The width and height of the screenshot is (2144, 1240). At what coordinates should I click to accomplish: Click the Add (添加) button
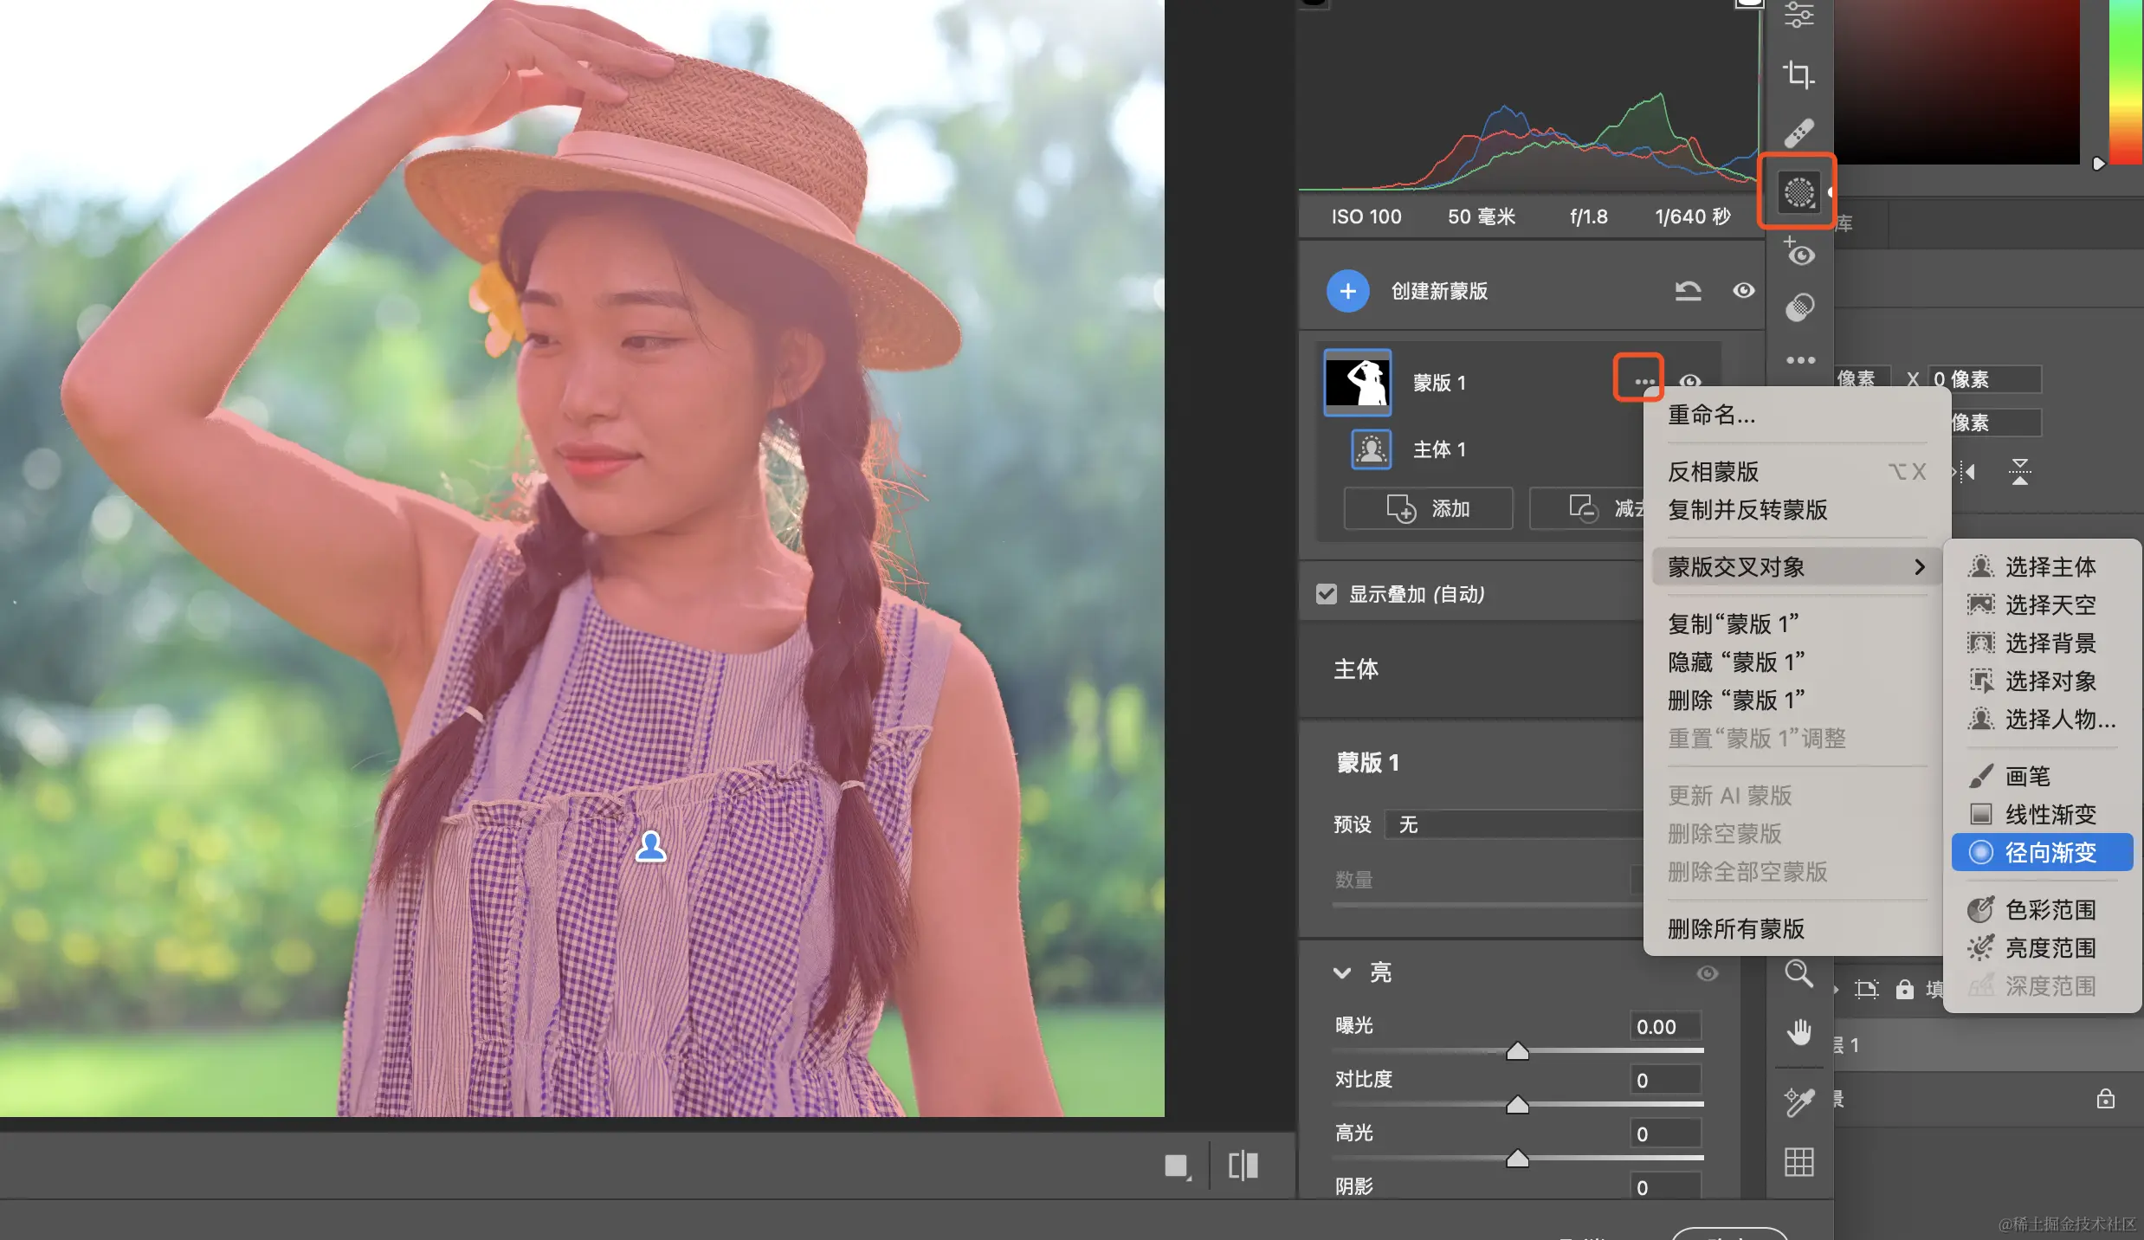click(1428, 508)
